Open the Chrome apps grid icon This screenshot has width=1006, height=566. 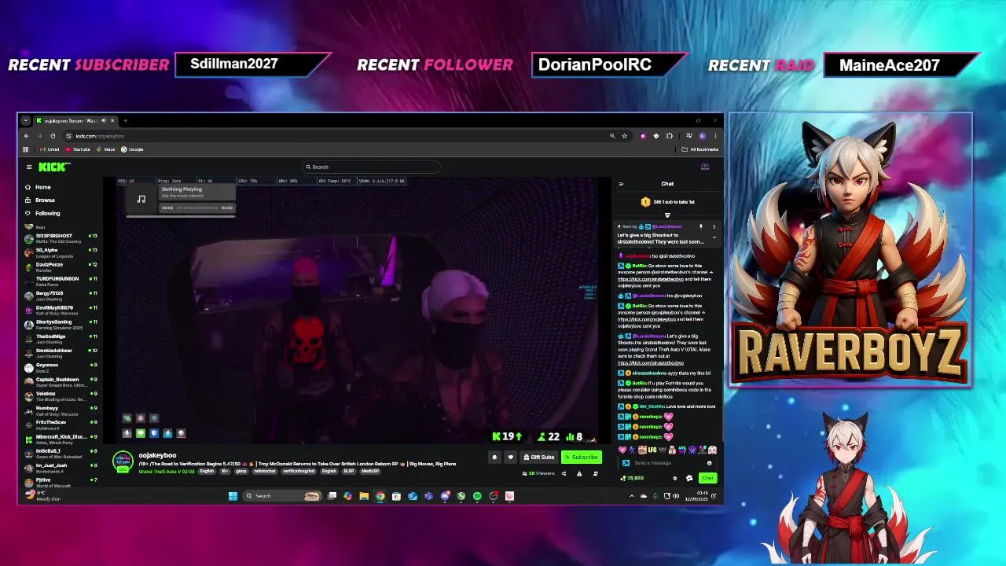[x=26, y=149]
